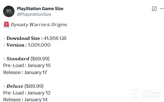This screenshot has height=102, width=164.
Task: Select the Pre-Load : January 15 line
Action: coord(27,65)
